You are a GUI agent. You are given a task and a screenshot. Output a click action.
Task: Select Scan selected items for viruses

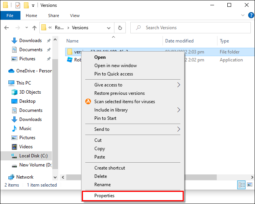pyautogui.click(x=124, y=102)
